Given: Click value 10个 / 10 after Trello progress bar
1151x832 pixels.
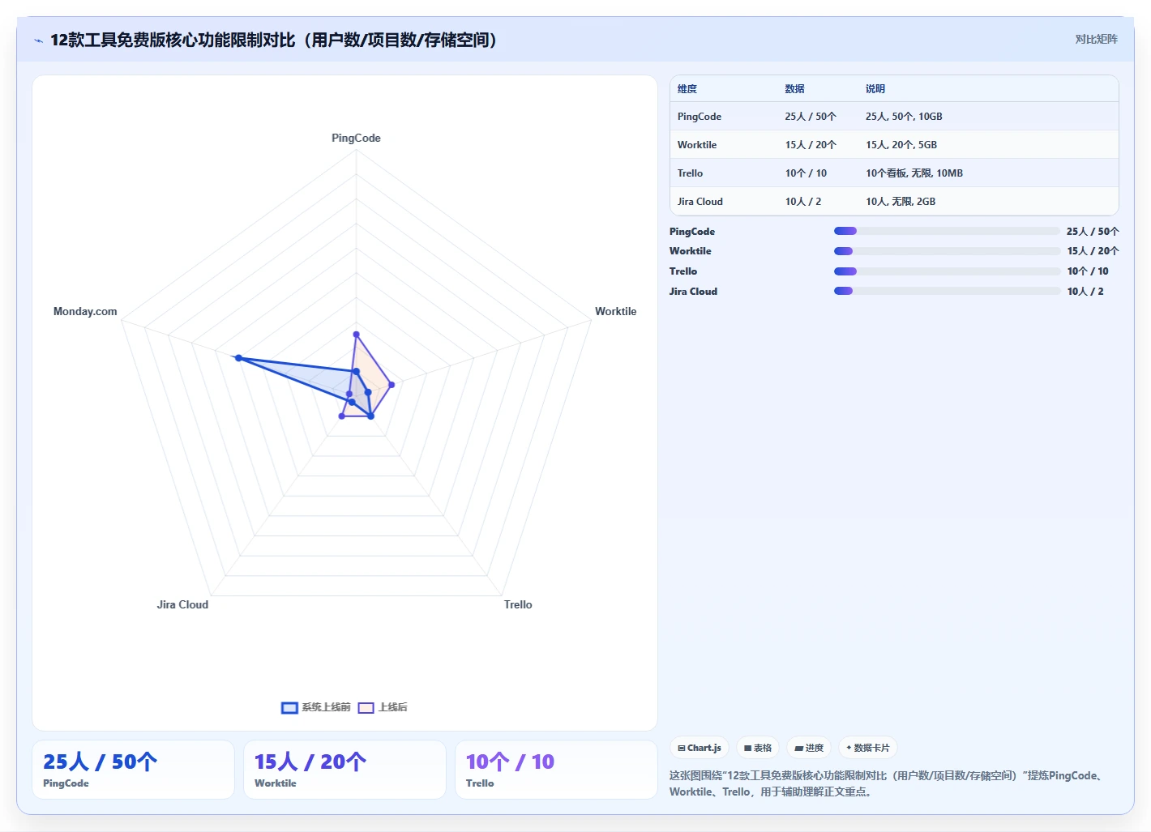Looking at the screenshot, I should coord(1088,271).
